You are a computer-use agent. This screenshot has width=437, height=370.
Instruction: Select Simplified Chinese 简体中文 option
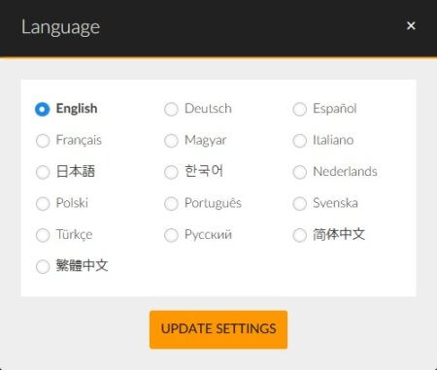pos(299,235)
